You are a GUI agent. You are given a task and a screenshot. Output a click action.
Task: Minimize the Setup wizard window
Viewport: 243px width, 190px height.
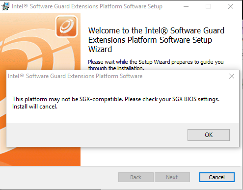[x=186, y=6]
